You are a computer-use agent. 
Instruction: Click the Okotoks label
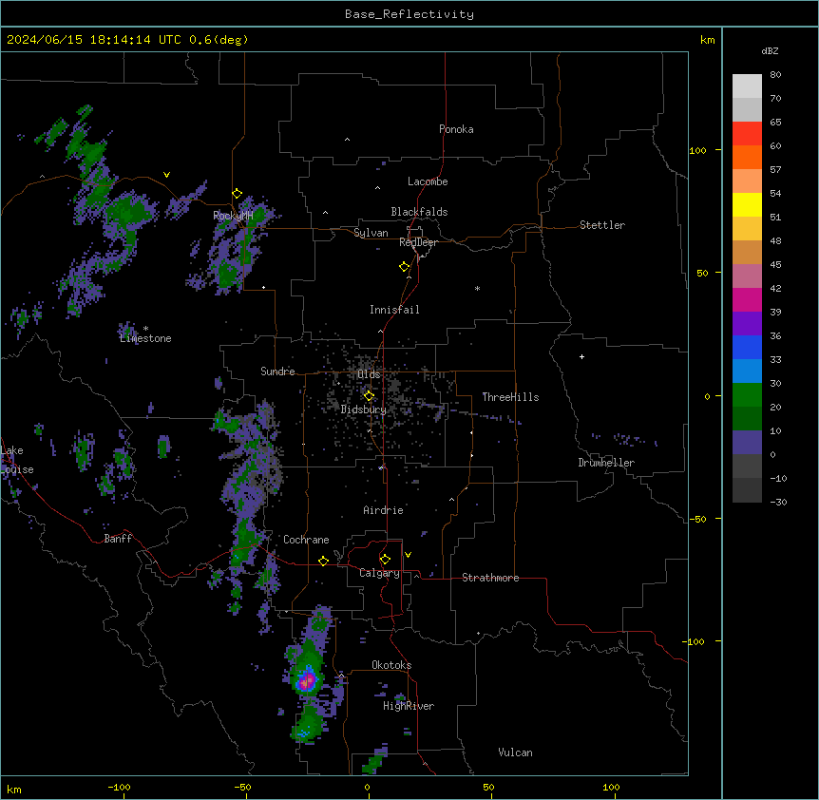coord(391,665)
